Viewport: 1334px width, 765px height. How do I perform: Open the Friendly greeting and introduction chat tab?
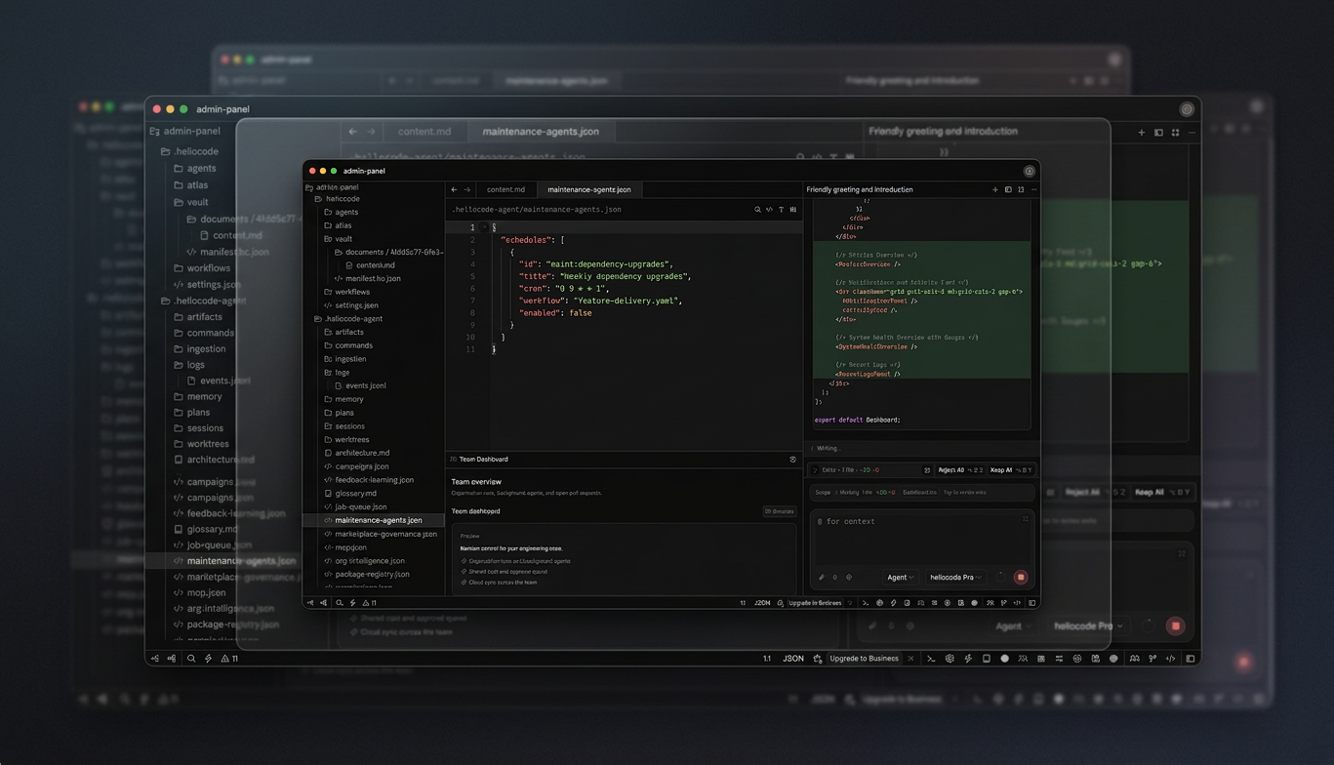[860, 189]
